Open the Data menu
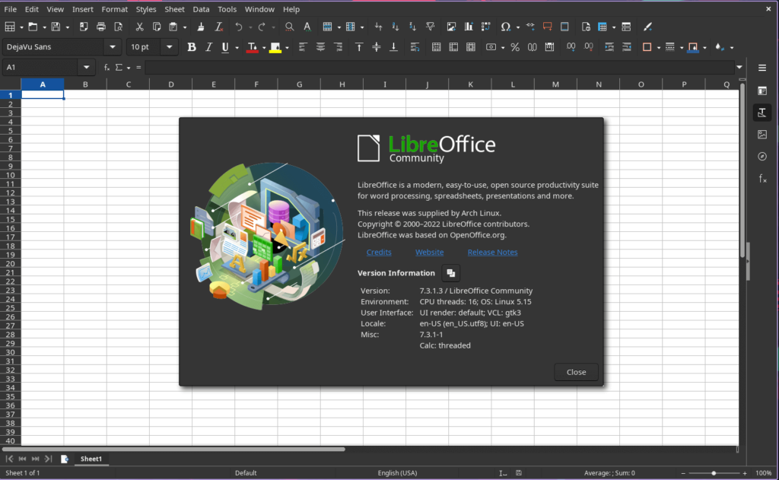 (201, 9)
